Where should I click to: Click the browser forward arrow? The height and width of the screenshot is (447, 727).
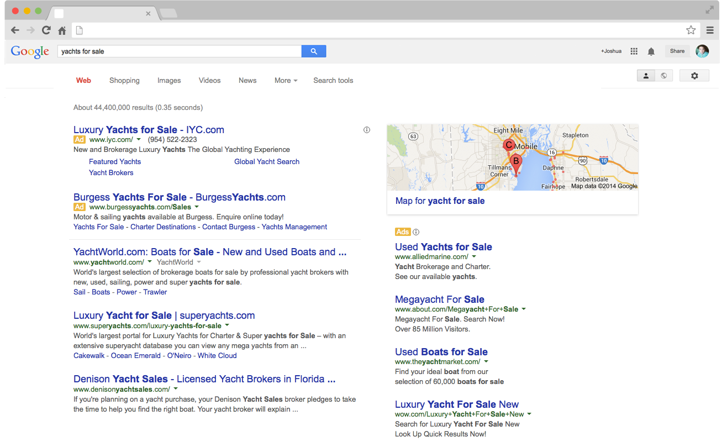(x=30, y=30)
